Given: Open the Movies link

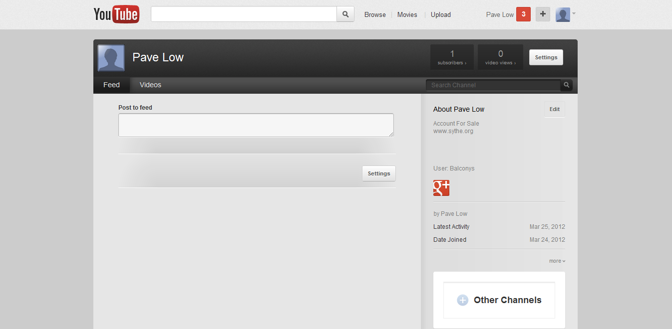Looking at the screenshot, I should pos(407,15).
